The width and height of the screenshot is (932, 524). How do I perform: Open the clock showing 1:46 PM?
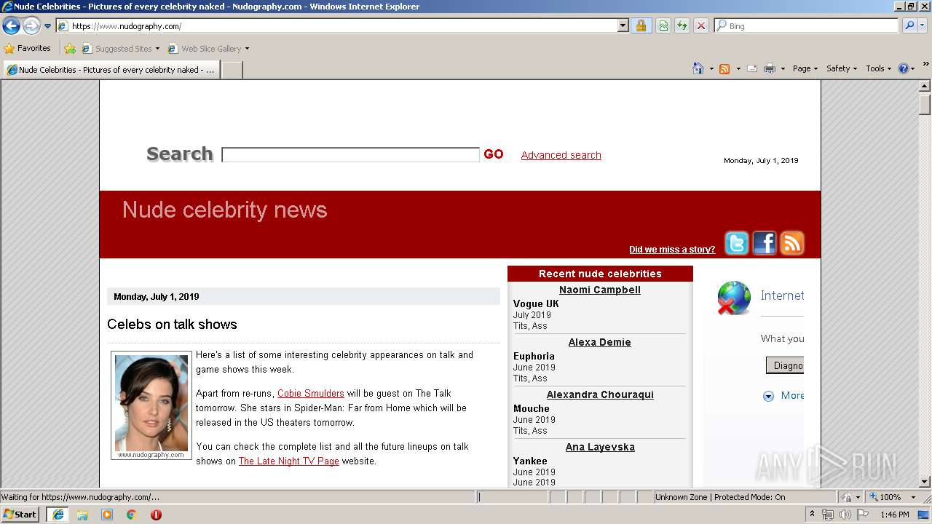click(894, 515)
